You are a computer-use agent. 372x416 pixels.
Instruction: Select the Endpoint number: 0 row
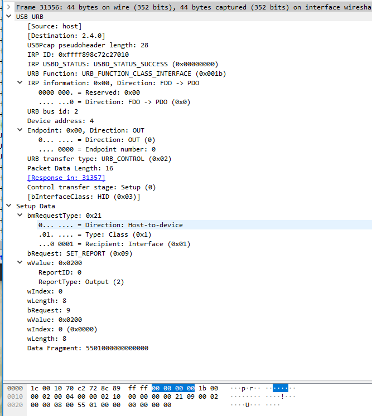[x=97, y=149]
